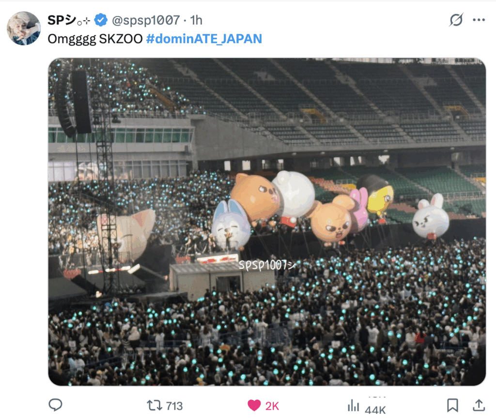Click the repost arrows icon
Image resolution: width=496 pixels, height=418 pixels.
coord(155,405)
